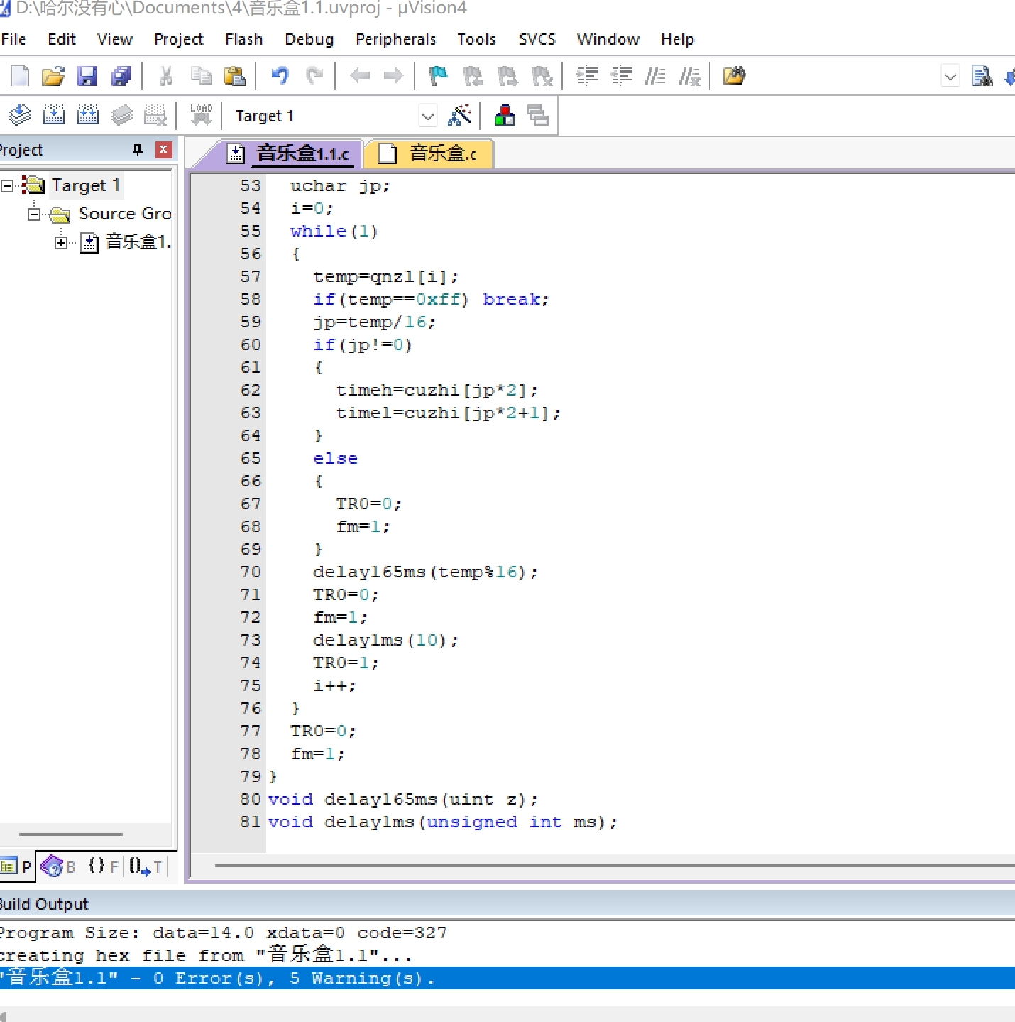Open the SVCS menu
1015x1022 pixels.
537,39
